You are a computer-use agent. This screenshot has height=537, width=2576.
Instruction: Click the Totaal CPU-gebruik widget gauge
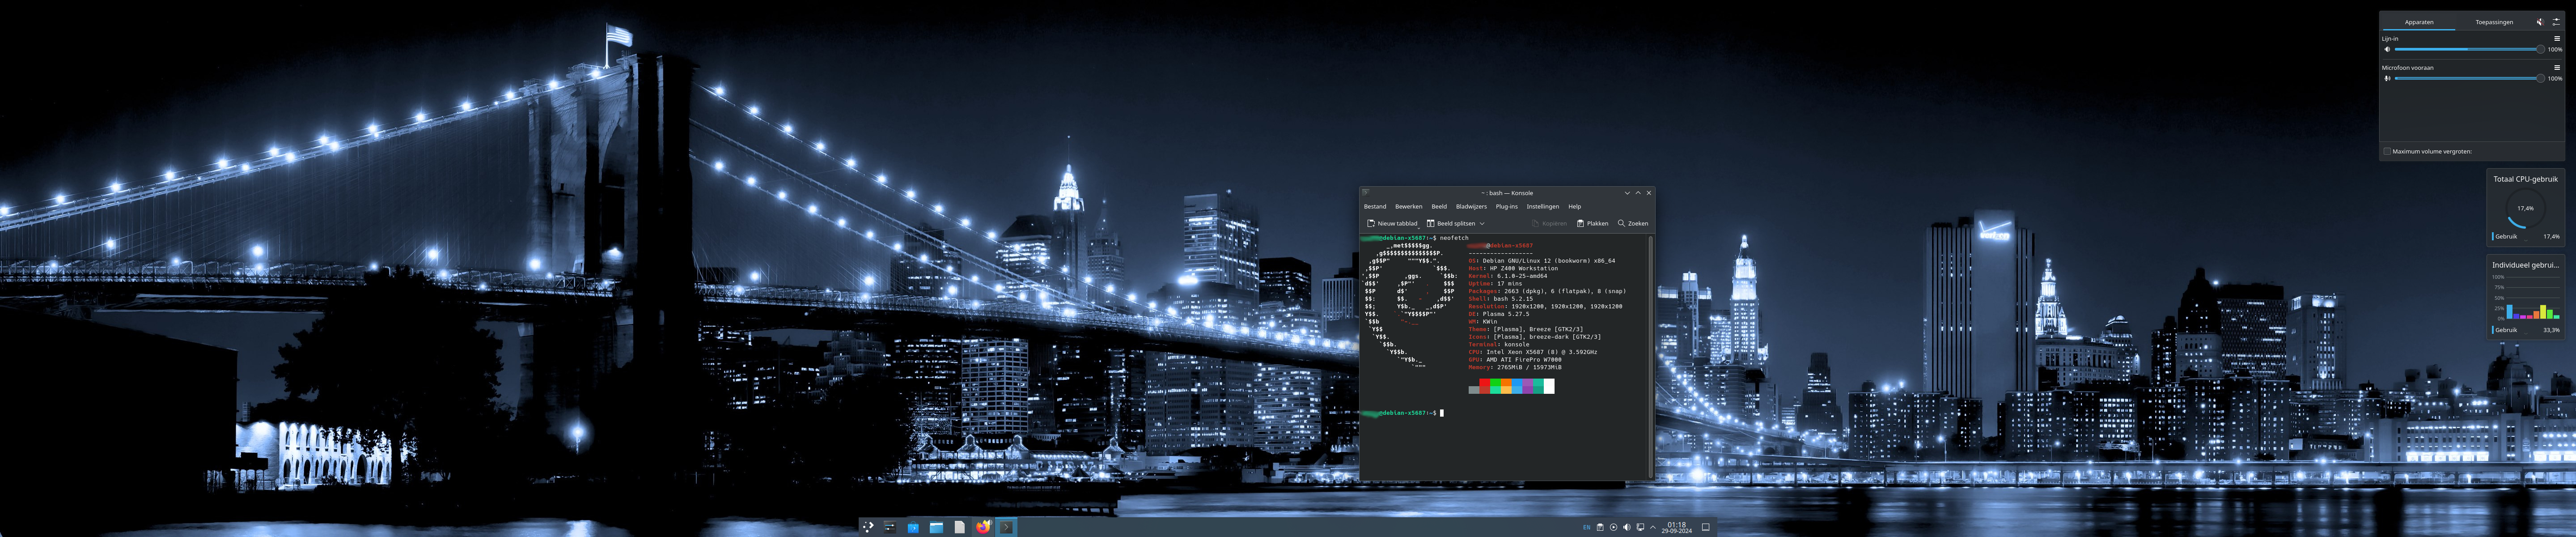coord(2525,209)
